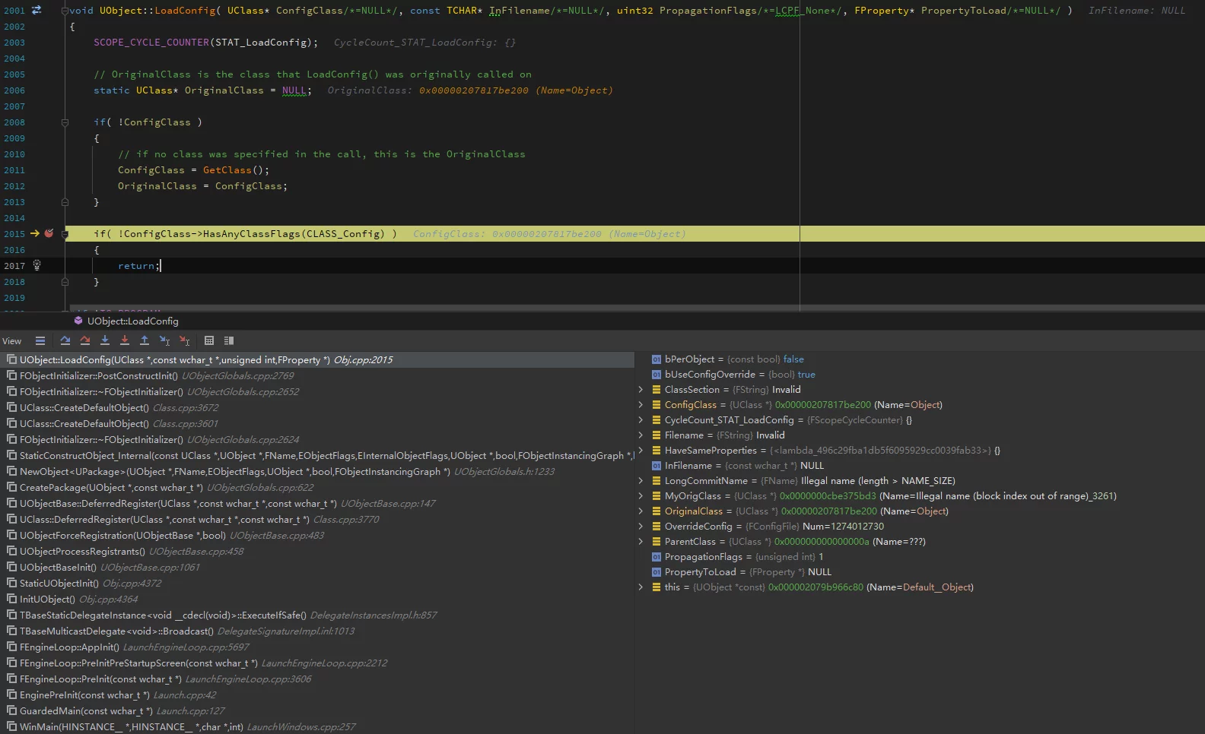
Task: Click the lightbulb quick-fix icon on line 2017
Action: (37, 265)
